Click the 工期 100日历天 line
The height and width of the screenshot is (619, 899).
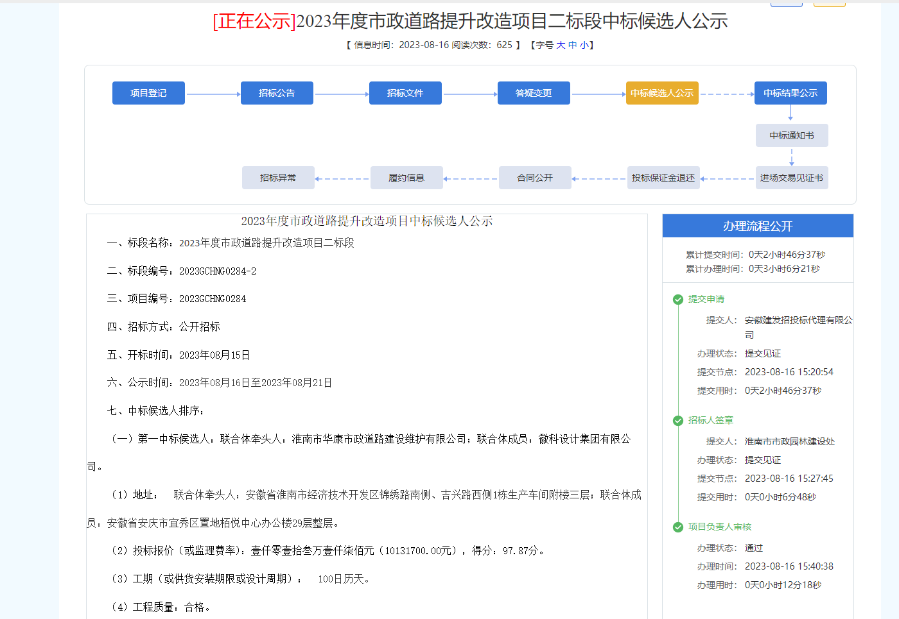tap(241, 579)
